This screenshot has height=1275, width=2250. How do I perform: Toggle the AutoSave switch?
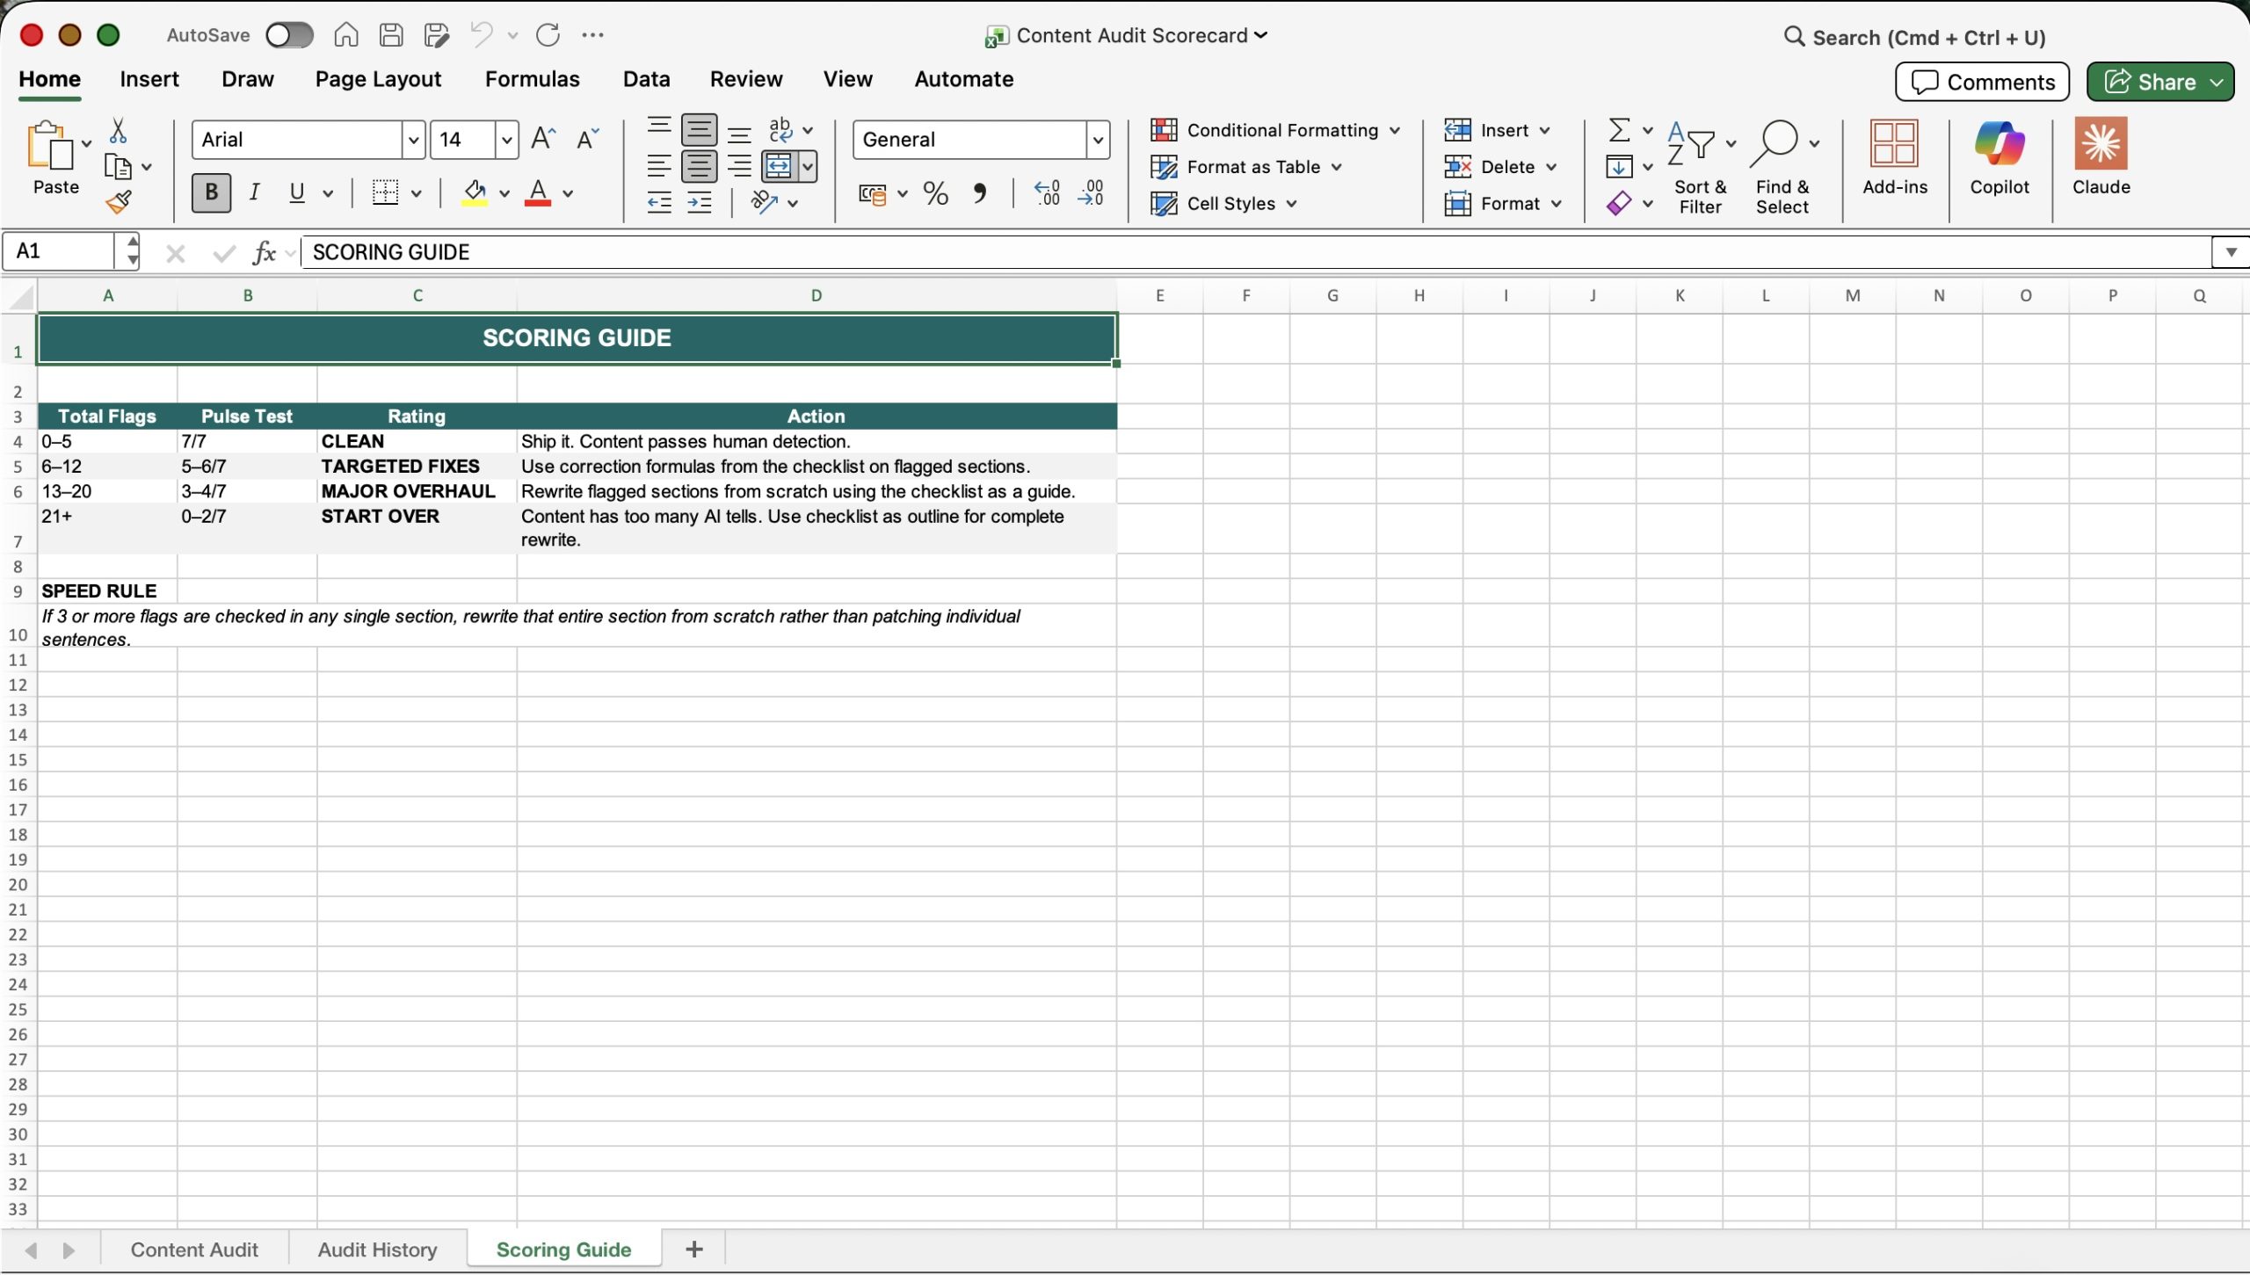(289, 35)
